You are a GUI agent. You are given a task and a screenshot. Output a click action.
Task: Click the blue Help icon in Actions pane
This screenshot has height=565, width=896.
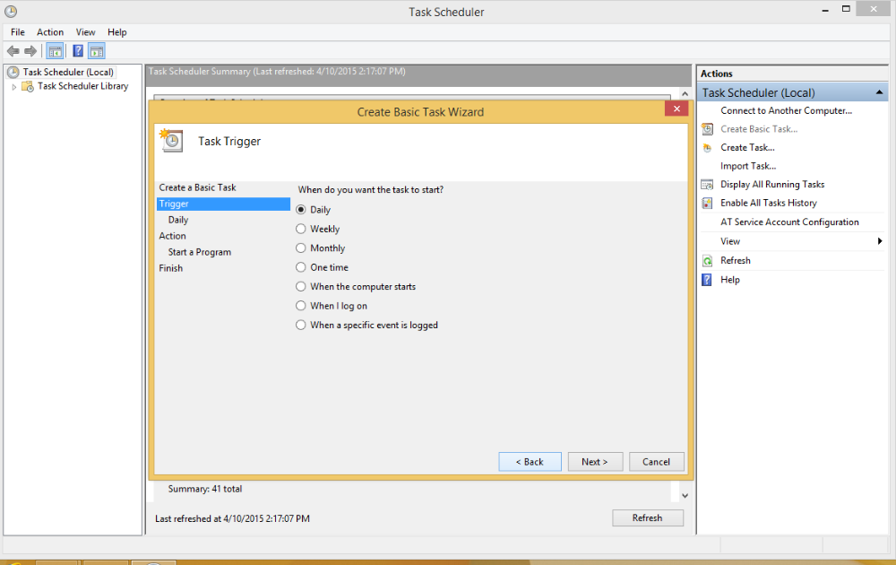tap(708, 280)
